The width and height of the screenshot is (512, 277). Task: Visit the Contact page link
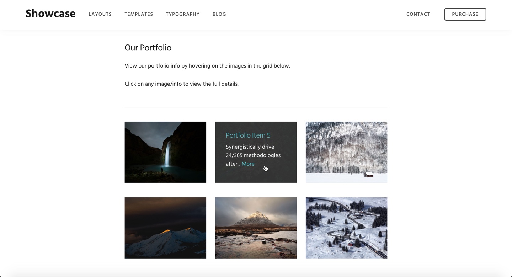coord(418,14)
